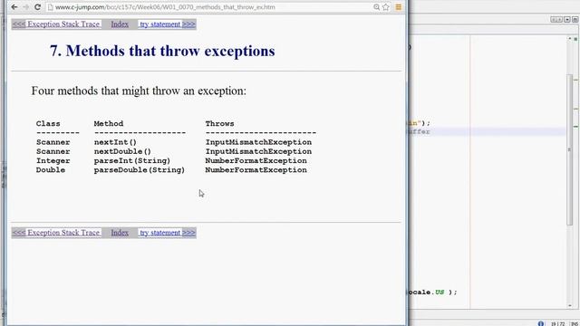Click cursor position indicator in IDE status bar
The image size is (580, 326).
click(558, 324)
